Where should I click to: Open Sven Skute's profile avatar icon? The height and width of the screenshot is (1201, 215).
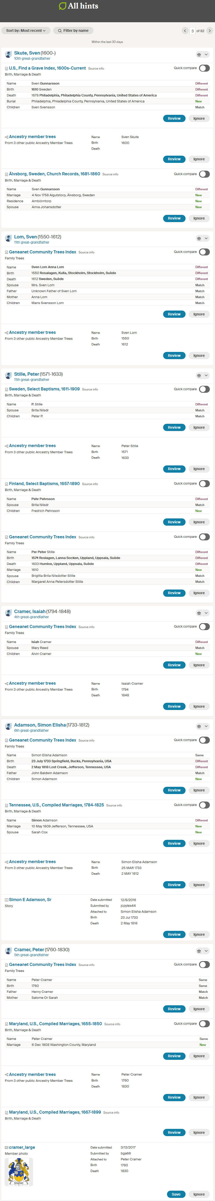[8, 55]
